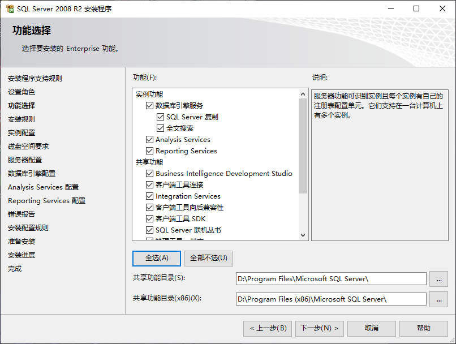Select 实例配置 step in sidebar
This screenshot has width=456, height=344.
point(21,133)
